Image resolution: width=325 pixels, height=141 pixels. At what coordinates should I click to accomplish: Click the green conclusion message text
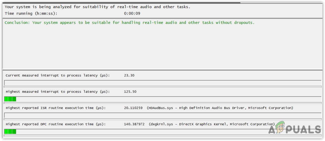pos(129,23)
